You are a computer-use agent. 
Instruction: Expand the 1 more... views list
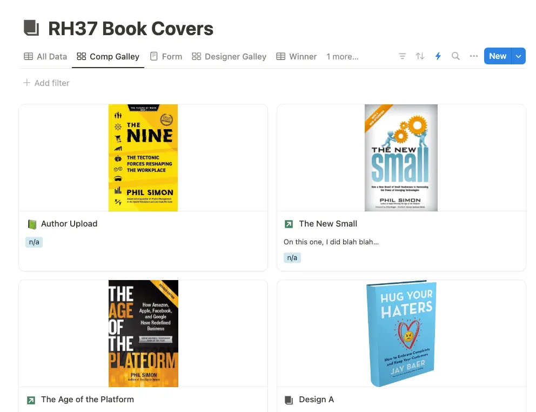pyautogui.click(x=342, y=56)
